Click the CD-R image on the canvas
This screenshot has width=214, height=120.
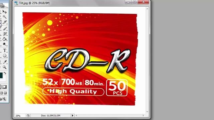pos(80,59)
